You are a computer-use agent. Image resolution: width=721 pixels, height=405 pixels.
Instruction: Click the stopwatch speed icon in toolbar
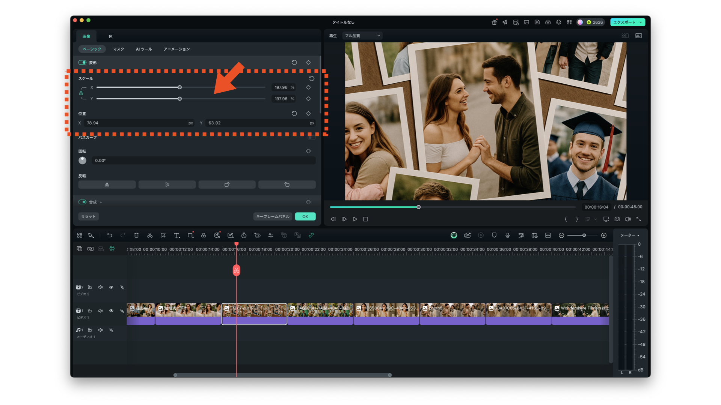244,235
